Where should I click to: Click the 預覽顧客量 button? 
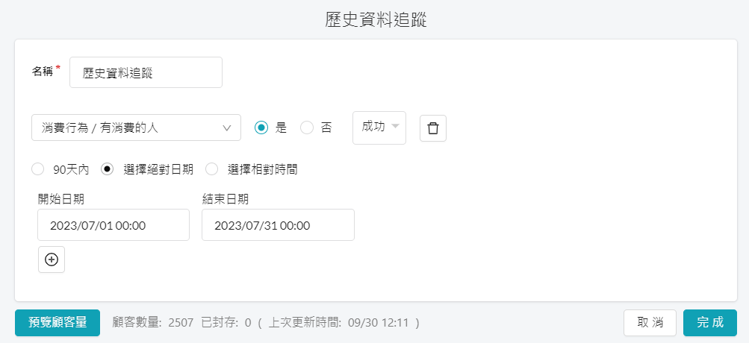pyautogui.click(x=58, y=323)
